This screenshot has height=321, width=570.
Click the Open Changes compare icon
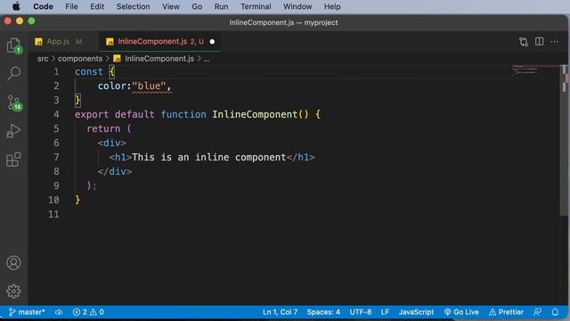[524, 42]
